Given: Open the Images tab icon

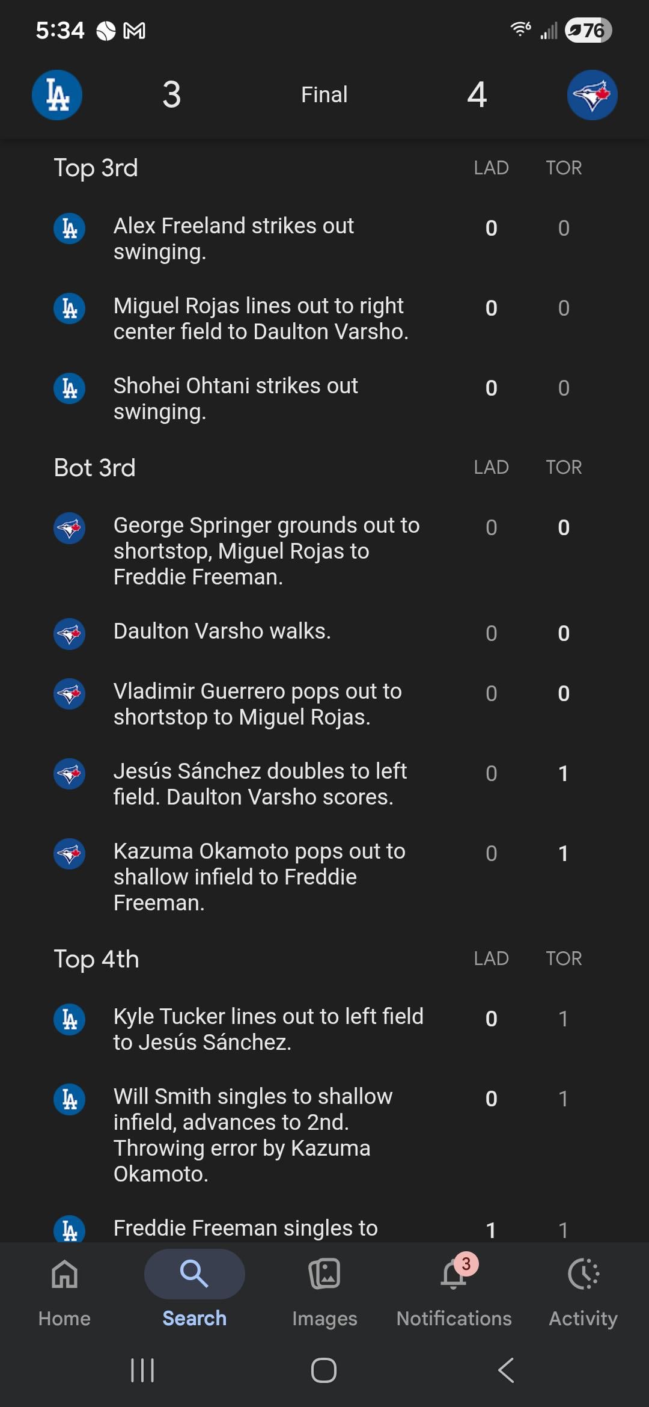Looking at the screenshot, I should tap(324, 1274).
